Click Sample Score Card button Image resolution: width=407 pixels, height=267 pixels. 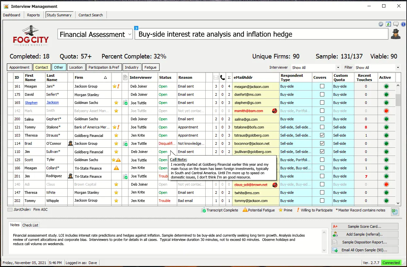(x=365, y=226)
